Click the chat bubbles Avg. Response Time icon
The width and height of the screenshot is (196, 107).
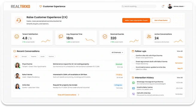(61, 36)
